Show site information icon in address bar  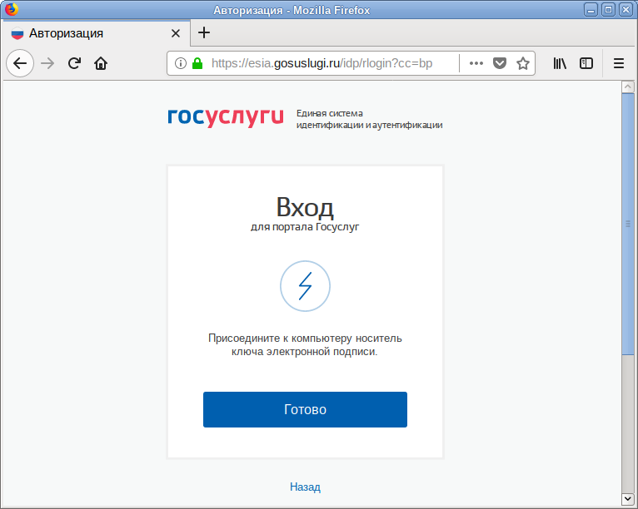pos(180,63)
